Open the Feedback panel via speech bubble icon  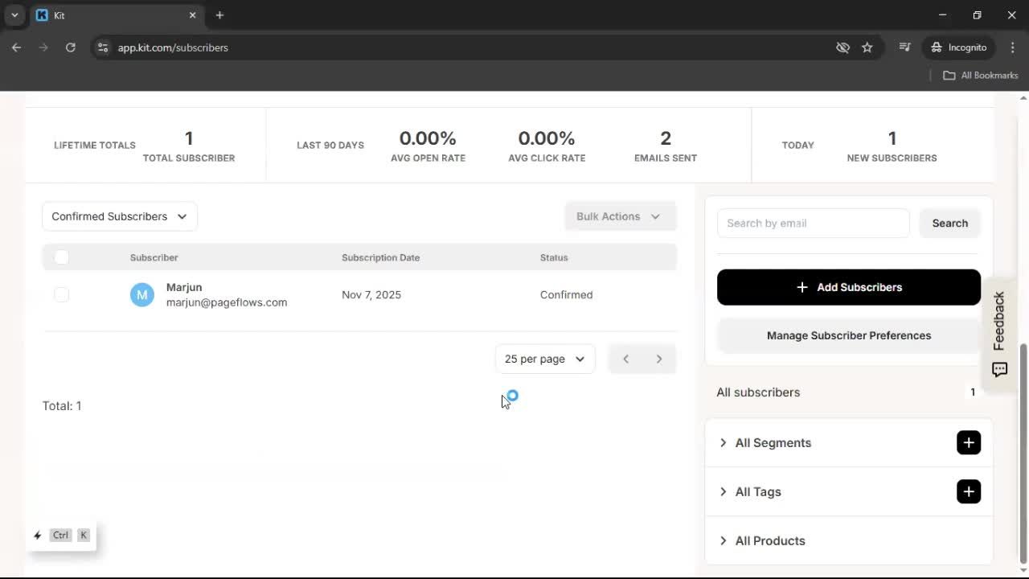(x=999, y=369)
